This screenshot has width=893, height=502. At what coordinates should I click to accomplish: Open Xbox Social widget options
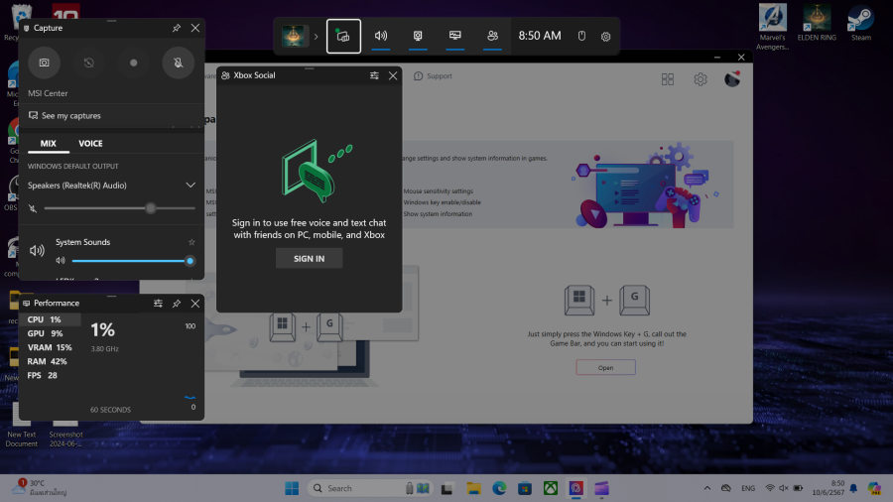coord(374,75)
